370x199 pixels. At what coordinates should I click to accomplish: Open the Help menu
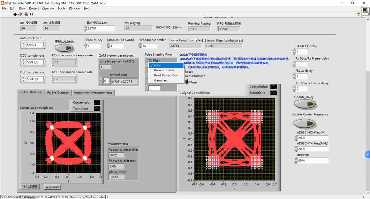(87, 8)
